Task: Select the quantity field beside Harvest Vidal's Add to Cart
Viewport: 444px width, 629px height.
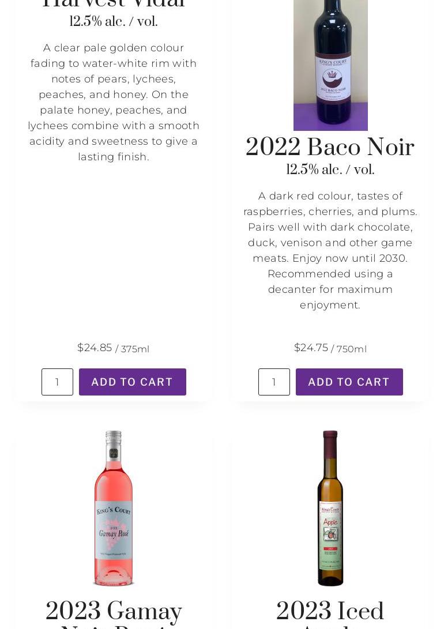Action: [57, 382]
